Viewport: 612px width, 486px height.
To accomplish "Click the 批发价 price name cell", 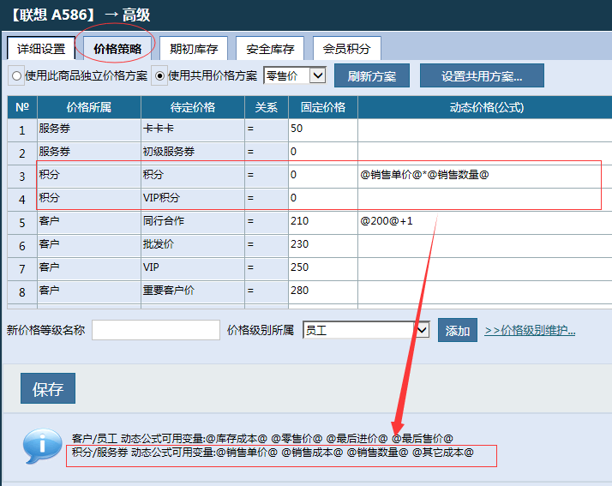I will (x=193, y=245).
